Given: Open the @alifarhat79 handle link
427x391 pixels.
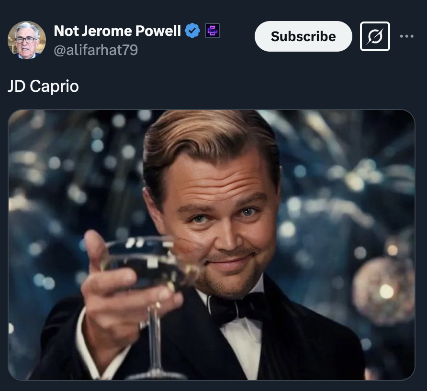Looking at the screenshot, I should [96, 50].
